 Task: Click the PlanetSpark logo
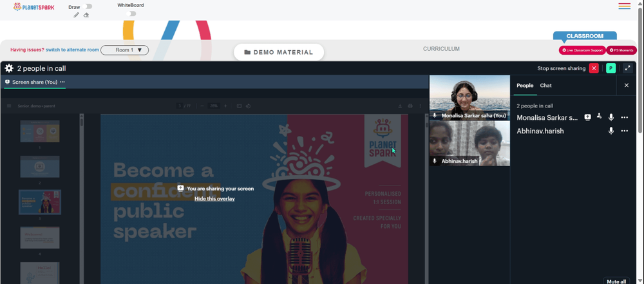[33, 6]
